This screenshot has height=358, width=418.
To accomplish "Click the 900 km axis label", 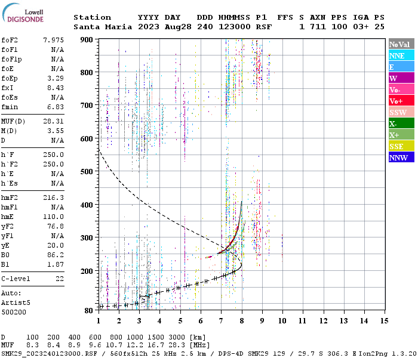I will (x=87, y=40).
